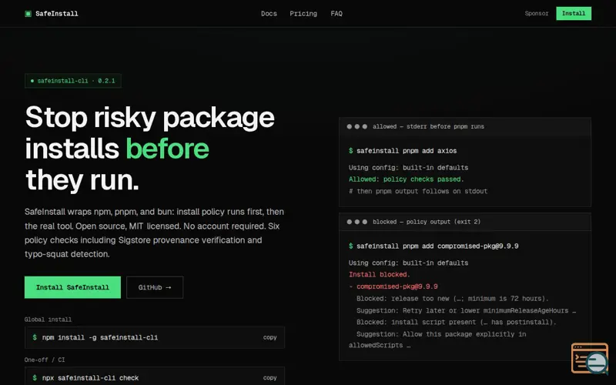
Task: Click the 'Install blocked.' red line
Action: coord(379,274)
